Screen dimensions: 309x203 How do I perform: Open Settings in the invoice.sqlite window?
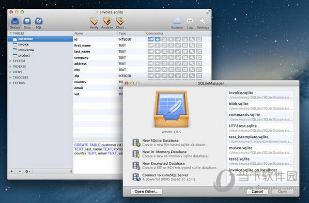point(203,23)
